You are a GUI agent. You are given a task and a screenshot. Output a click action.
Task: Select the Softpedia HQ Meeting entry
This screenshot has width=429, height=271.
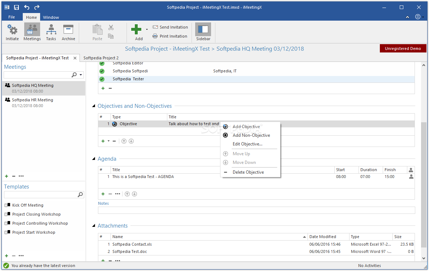point(44,88)
